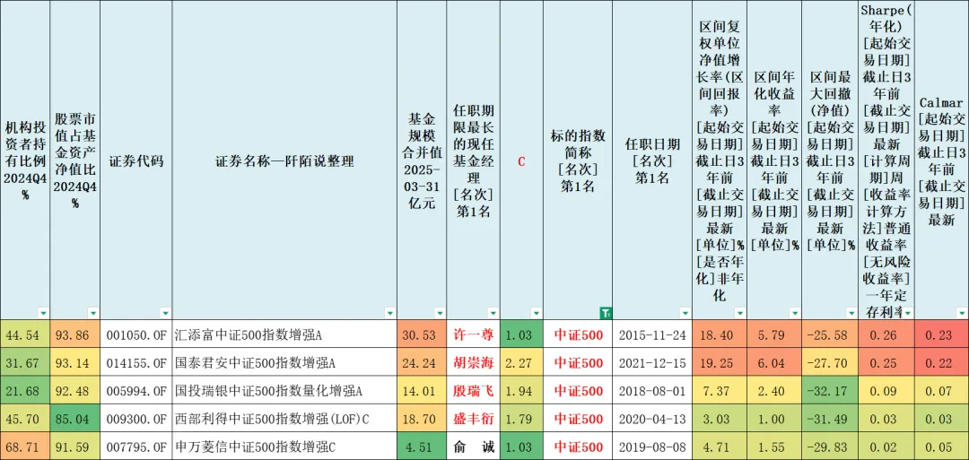Click C column value 2.27
969x460 pixels.
[x=521, y=362]
